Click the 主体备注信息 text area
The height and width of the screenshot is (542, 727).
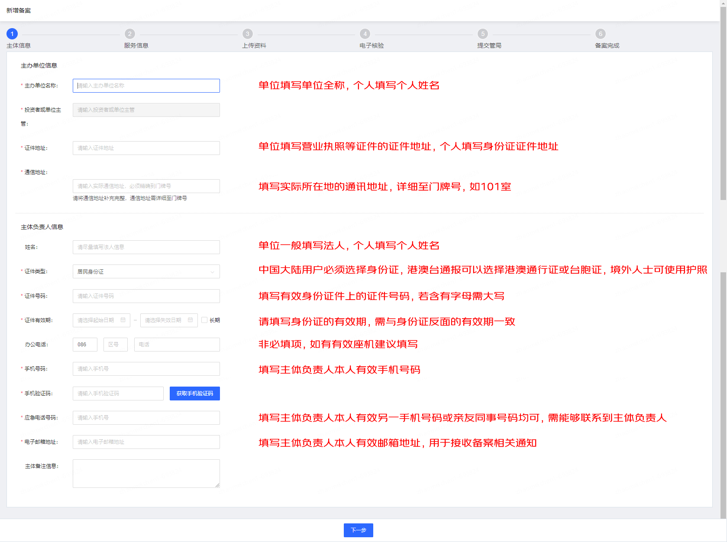pos(146,474)
